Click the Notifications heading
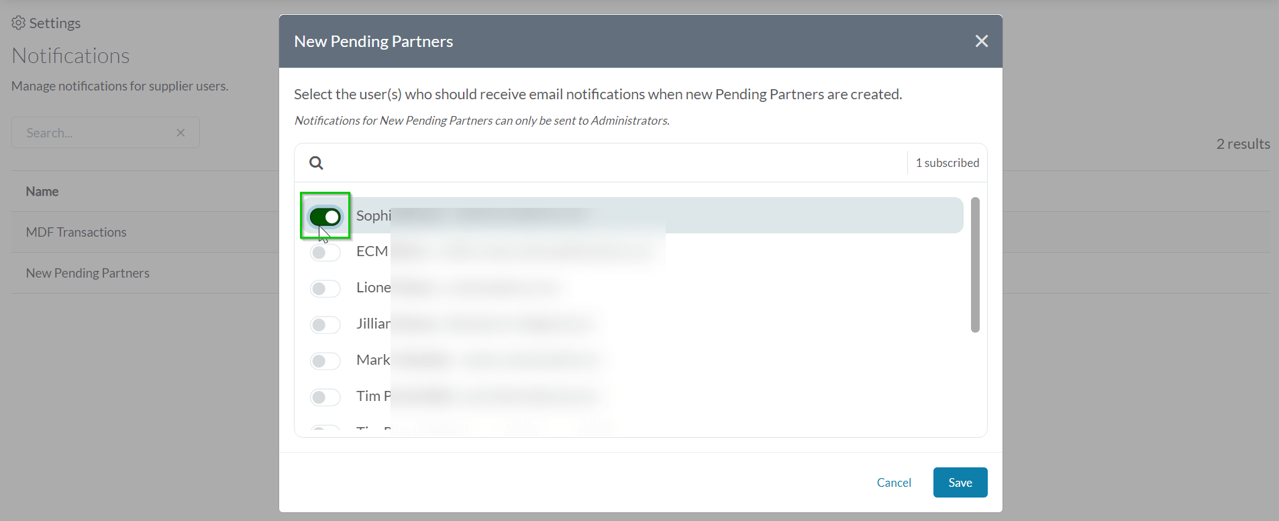The image size is (1279, 521). pyautogui.click(x=70, y=56)
